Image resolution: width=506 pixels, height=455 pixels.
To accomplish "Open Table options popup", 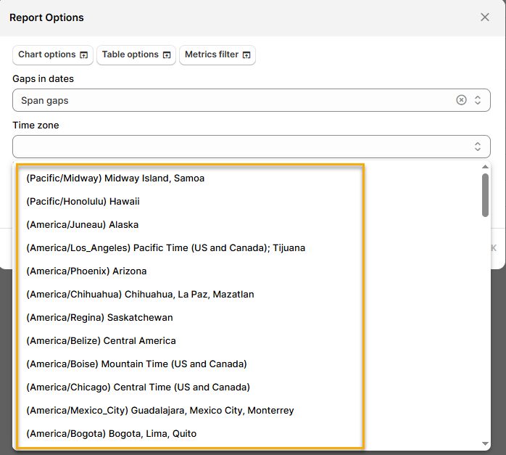I will 136,55.
